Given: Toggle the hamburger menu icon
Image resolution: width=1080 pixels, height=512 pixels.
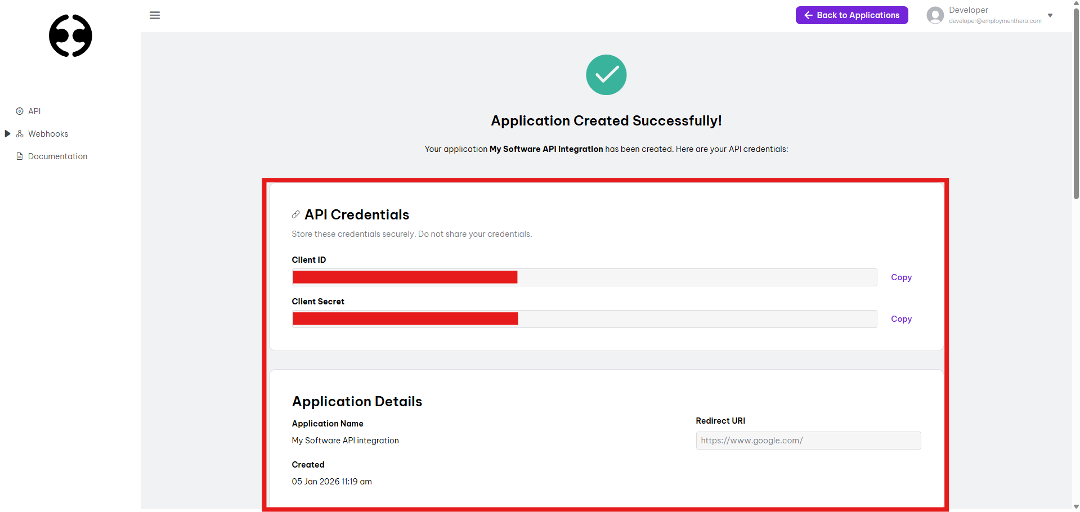Looking at the screenshot, I should point(155,15).
